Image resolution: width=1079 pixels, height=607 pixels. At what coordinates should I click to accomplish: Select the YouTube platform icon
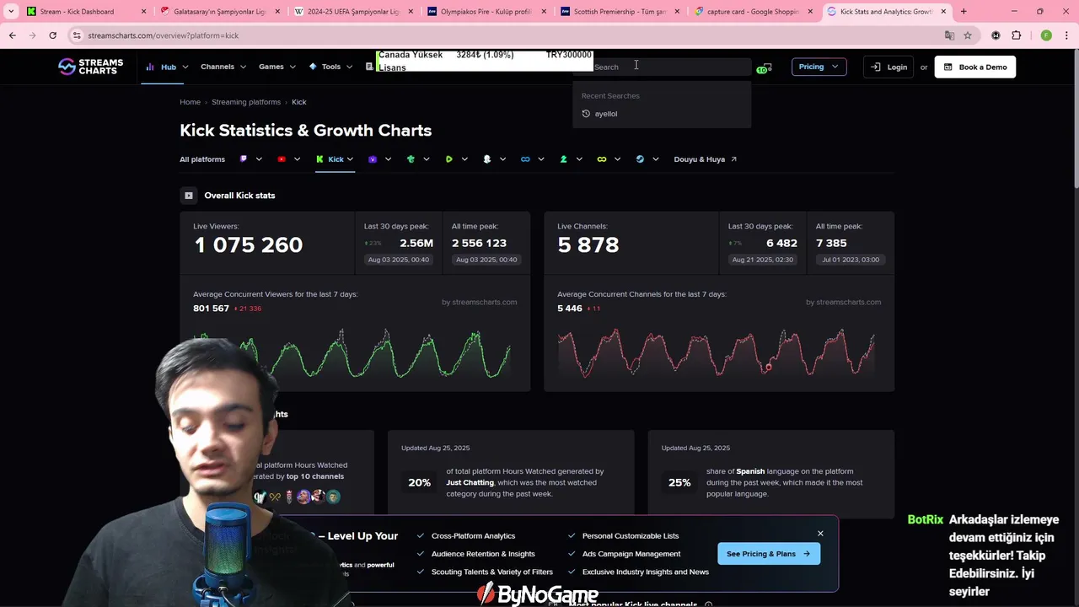[282, 159]
